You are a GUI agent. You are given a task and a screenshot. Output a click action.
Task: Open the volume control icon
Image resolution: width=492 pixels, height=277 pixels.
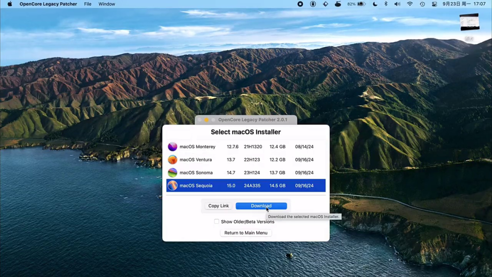397,4
